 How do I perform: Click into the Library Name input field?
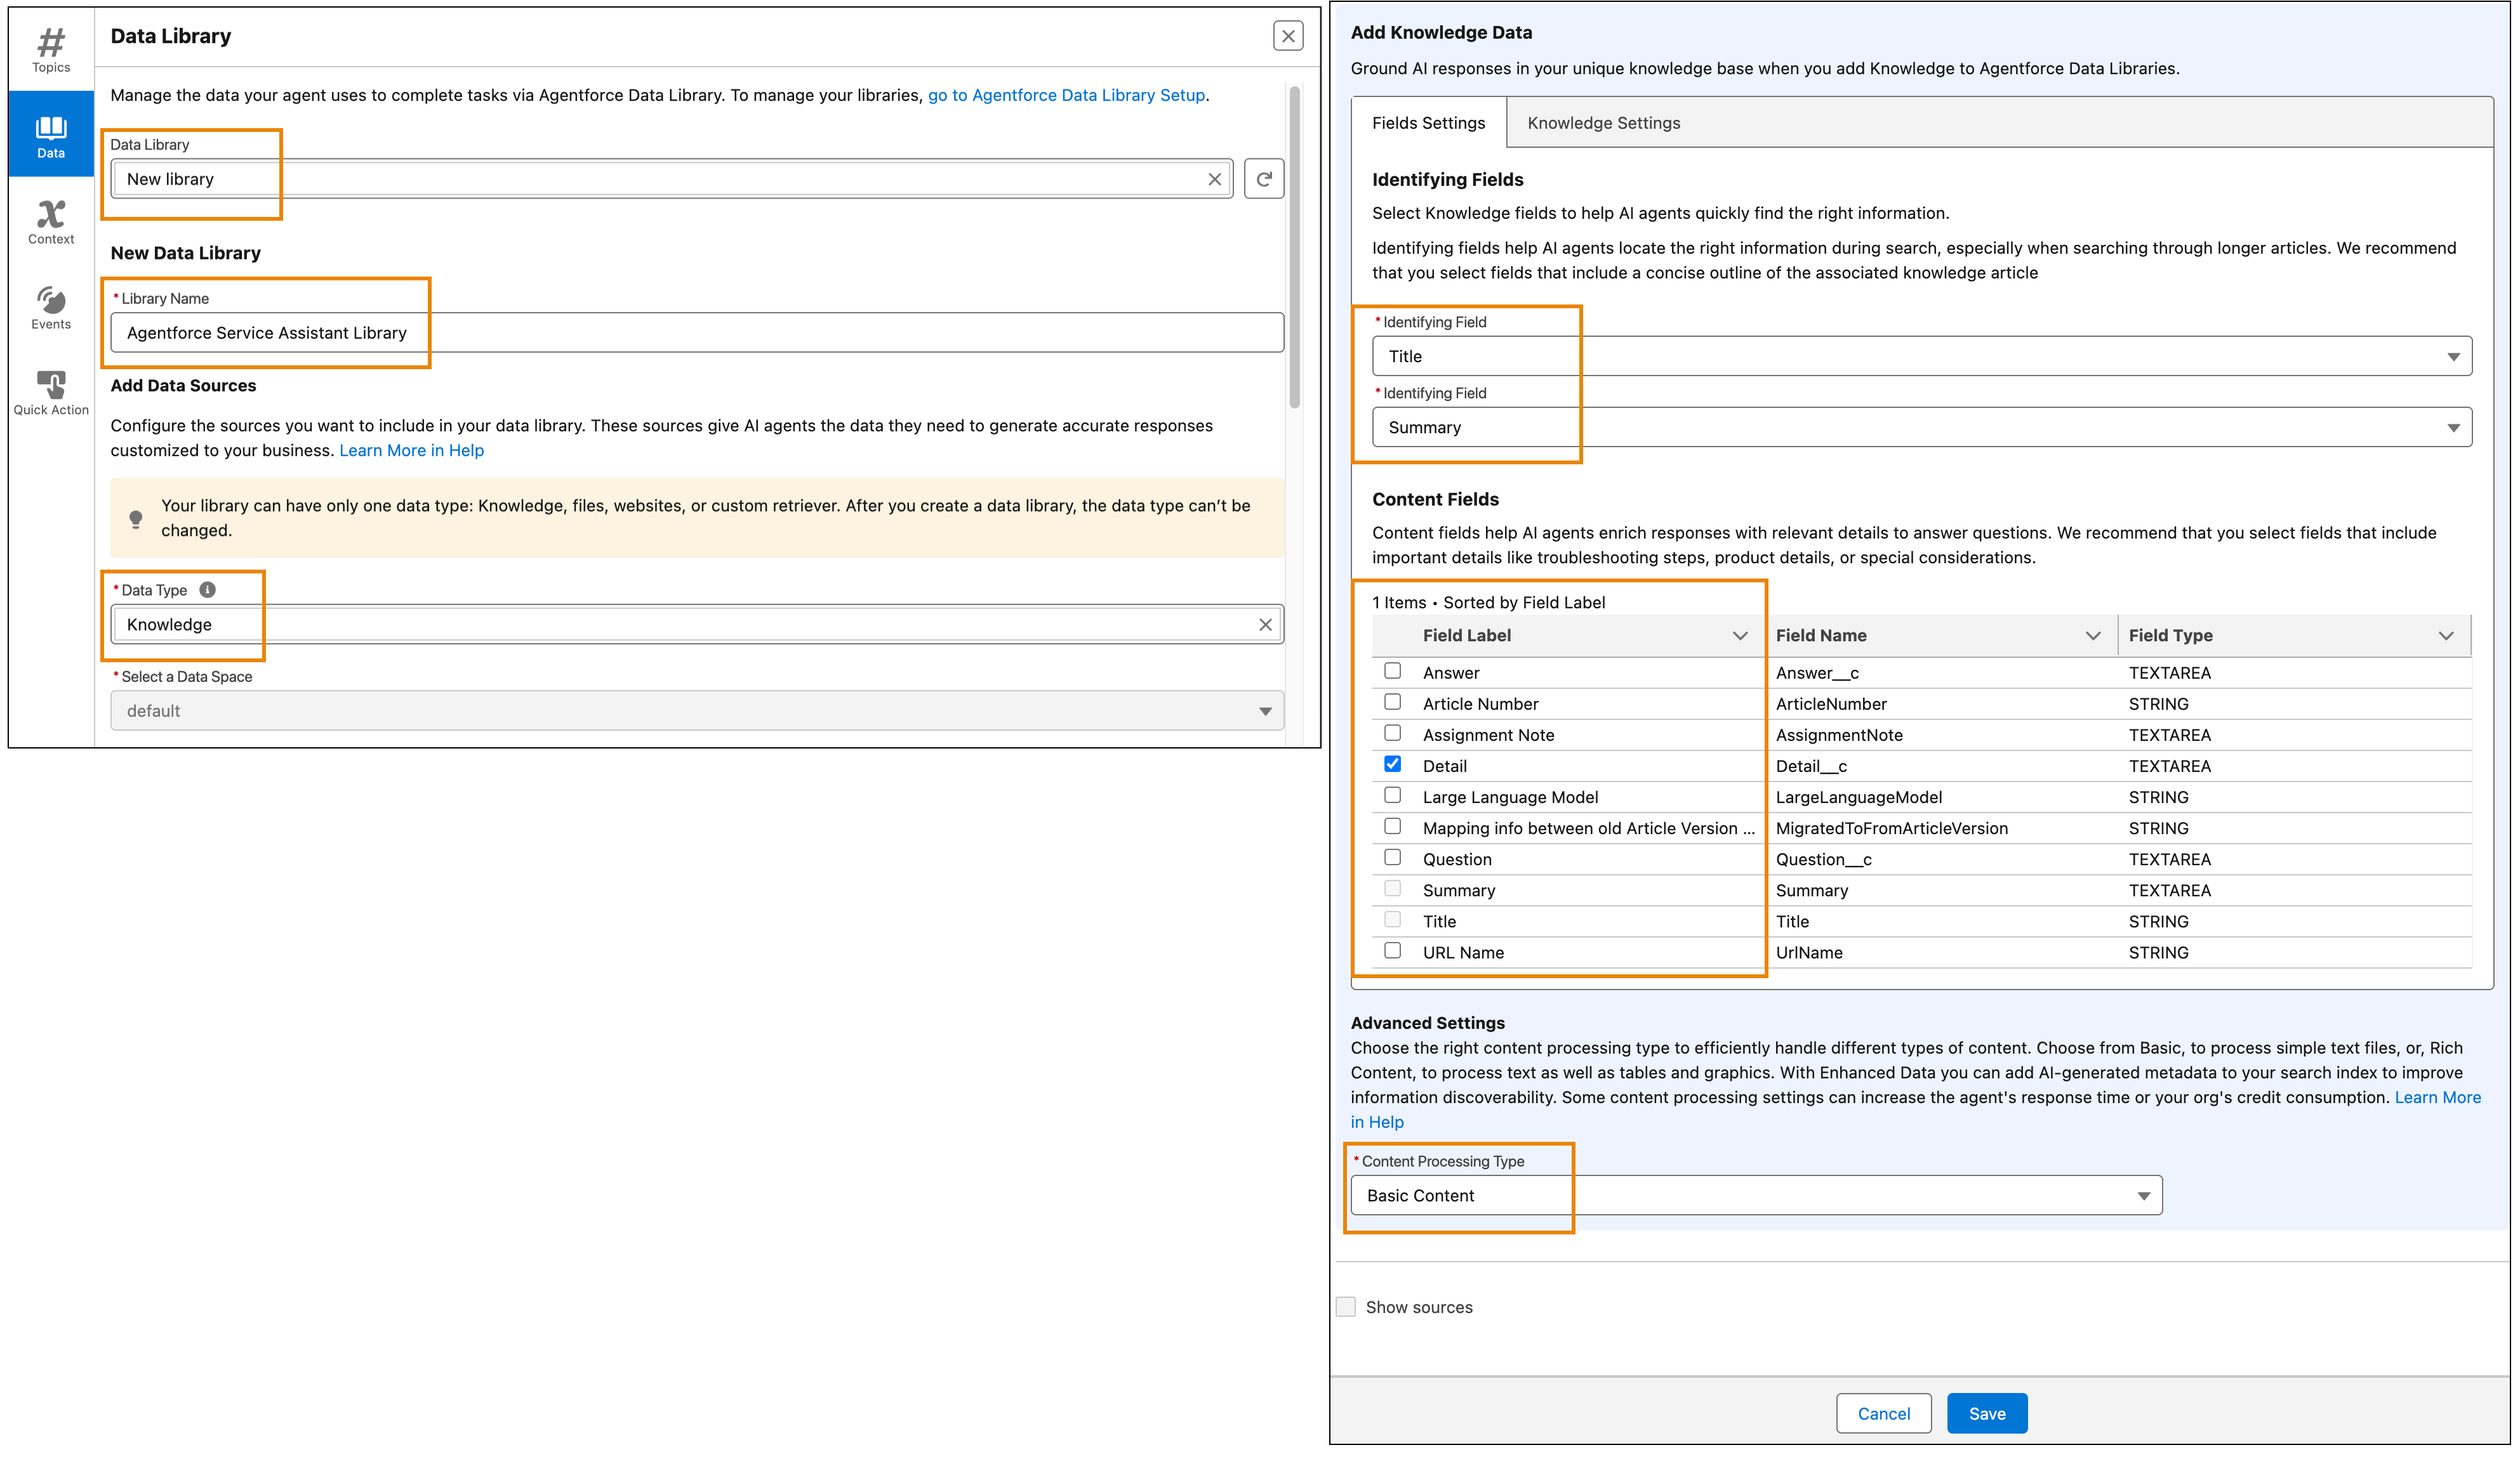[x=696, y=333]
